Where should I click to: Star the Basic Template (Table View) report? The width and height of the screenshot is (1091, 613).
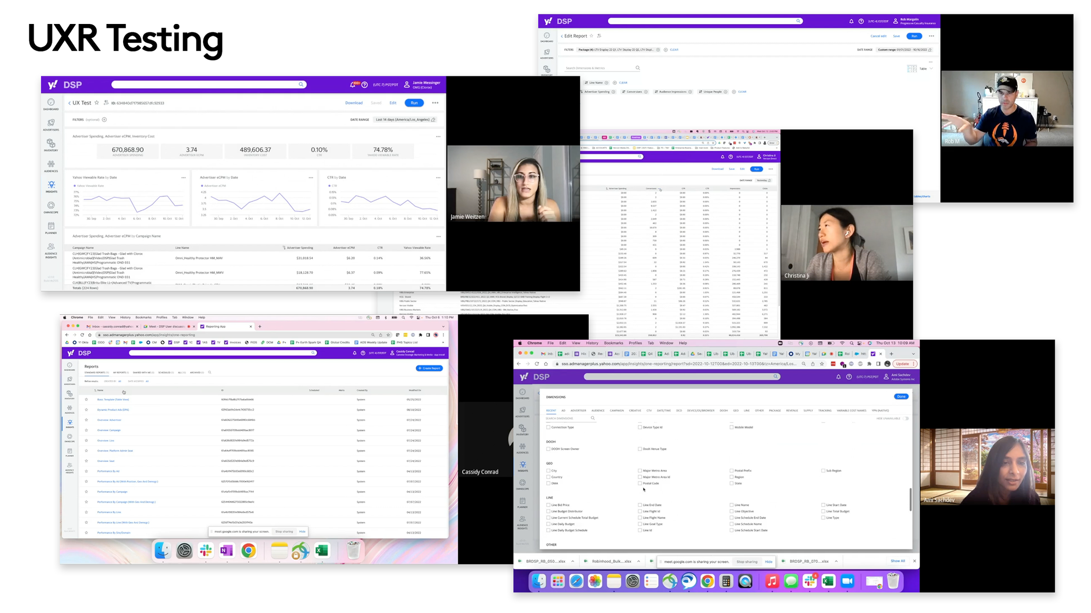(x=86, y=399)
